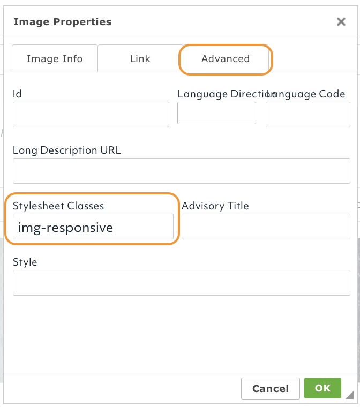Close the Image Properties dialog
Image resolution: width=360 pixels, height=407 pixels.
pos(341,22)
